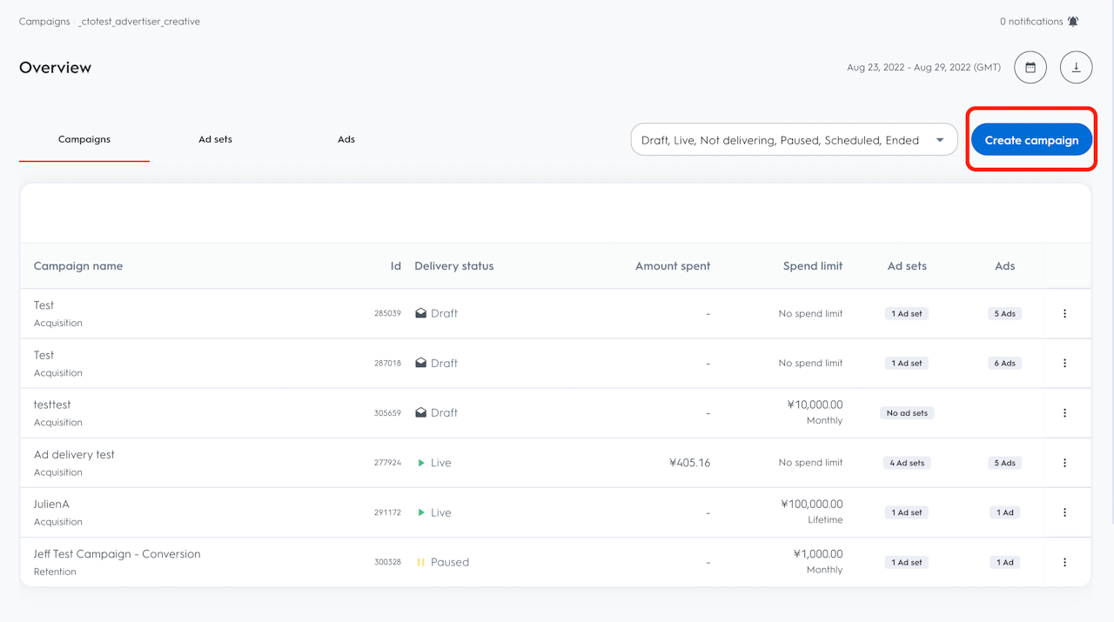Click the Delivery status column header

453,266
